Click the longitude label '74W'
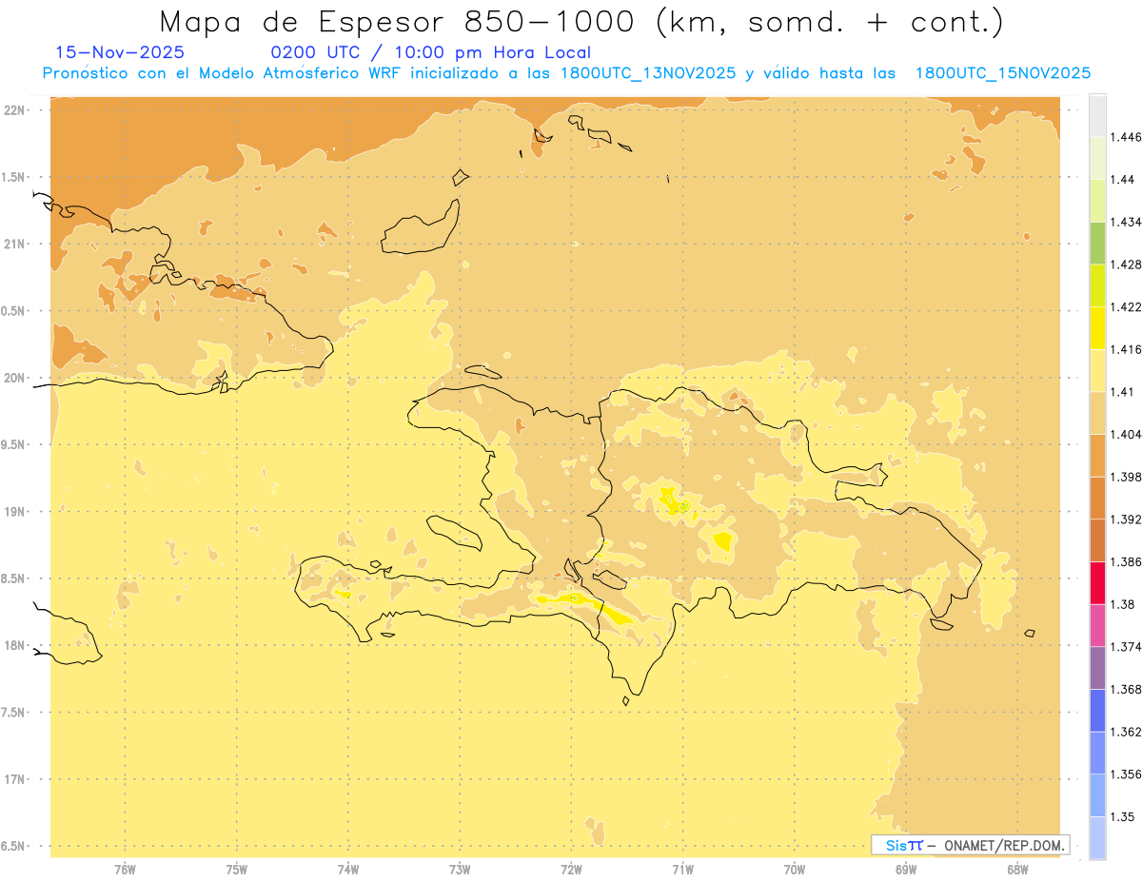Viewport: 1142px width, 882px height. click(x=348, y=869)
